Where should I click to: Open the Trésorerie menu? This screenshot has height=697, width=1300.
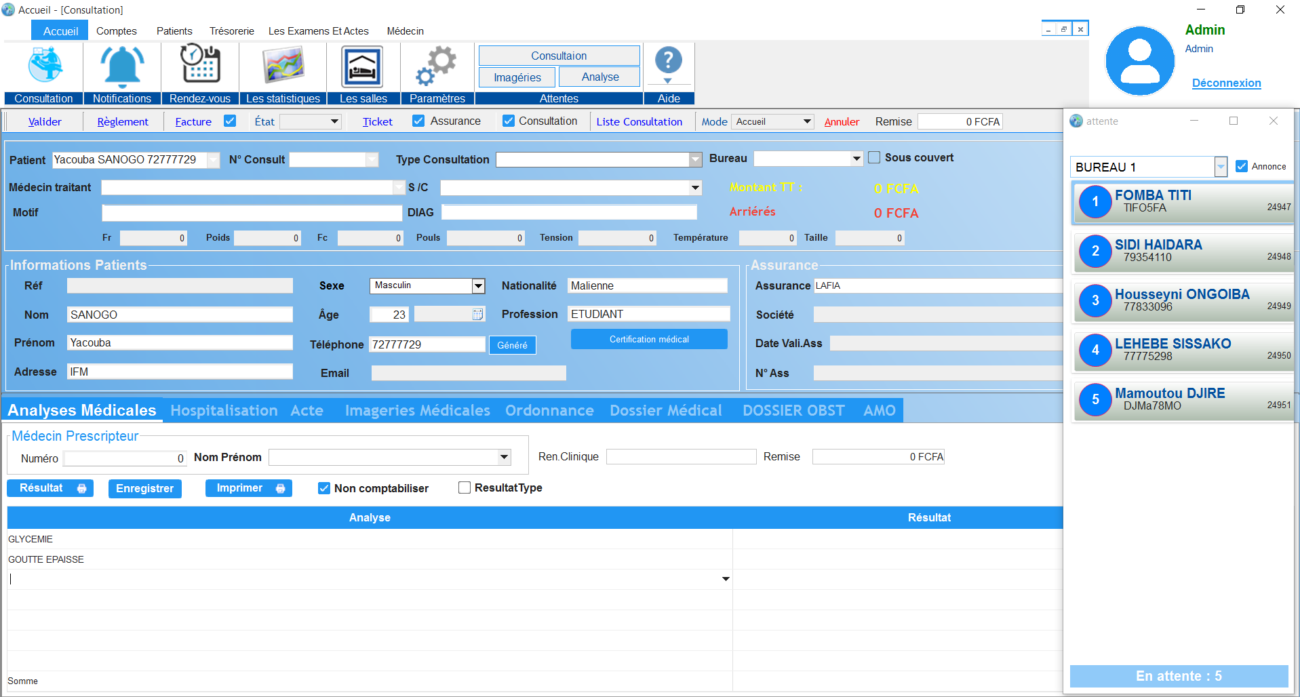(x=231, y=31)
